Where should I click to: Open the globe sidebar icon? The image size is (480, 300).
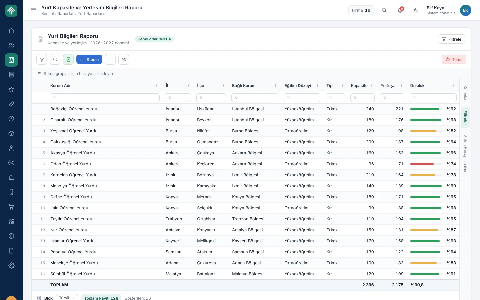(11, 236)
